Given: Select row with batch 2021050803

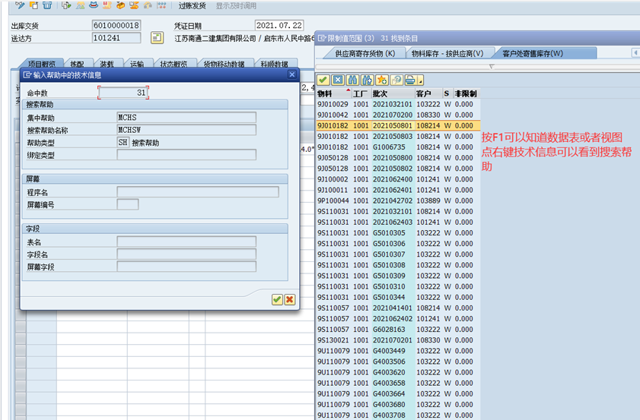Looking at the screenshot, I should (398, 137).
